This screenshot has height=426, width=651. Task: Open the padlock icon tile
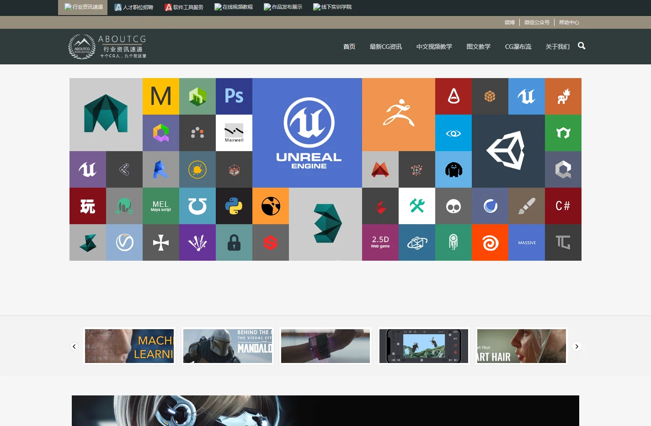[234, 242]
